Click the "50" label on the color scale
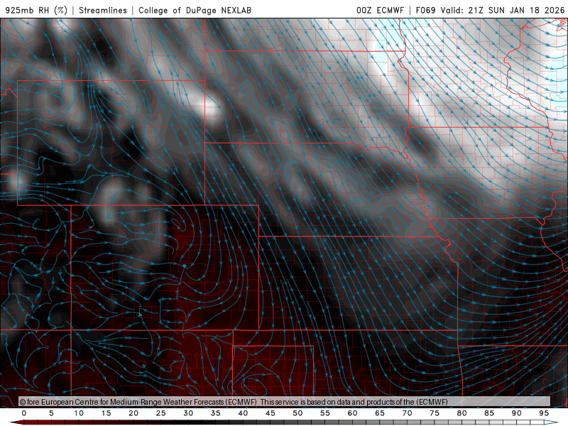The width and height of the screenshot is (568, 426). pos(297,413)
